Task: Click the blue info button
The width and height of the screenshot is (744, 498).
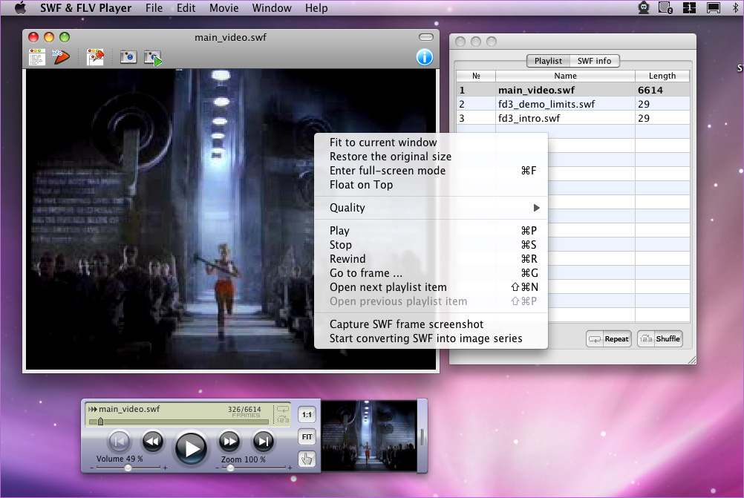Action: coord(425,57)
